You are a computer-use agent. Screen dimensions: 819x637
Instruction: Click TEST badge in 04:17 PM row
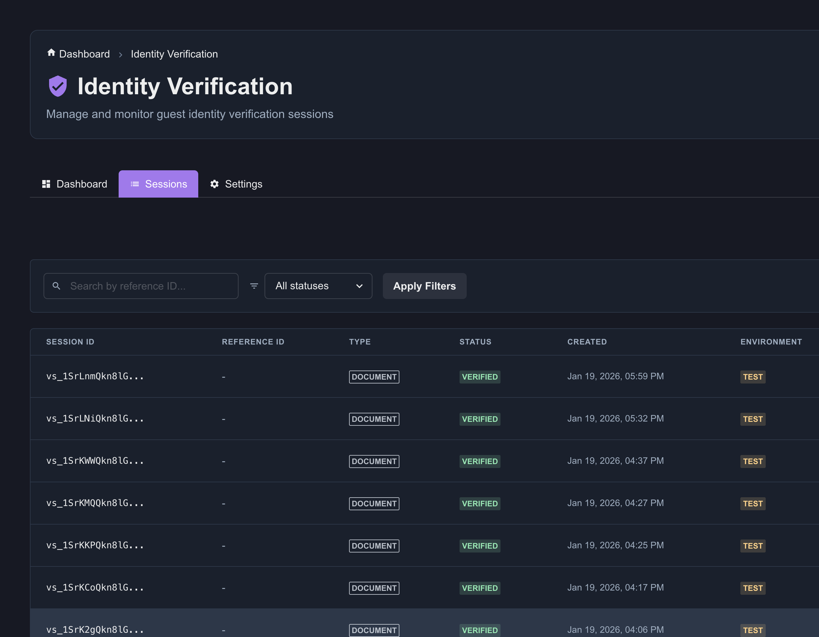point(753,588)
